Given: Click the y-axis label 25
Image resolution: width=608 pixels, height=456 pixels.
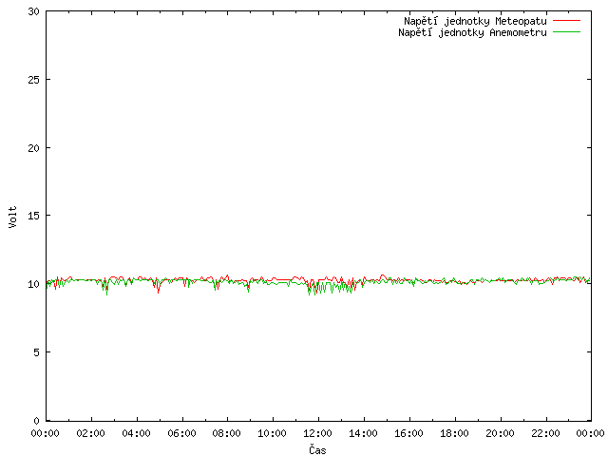Looking at the screenshot, I should pyautogui.click(x=34, y=80).
